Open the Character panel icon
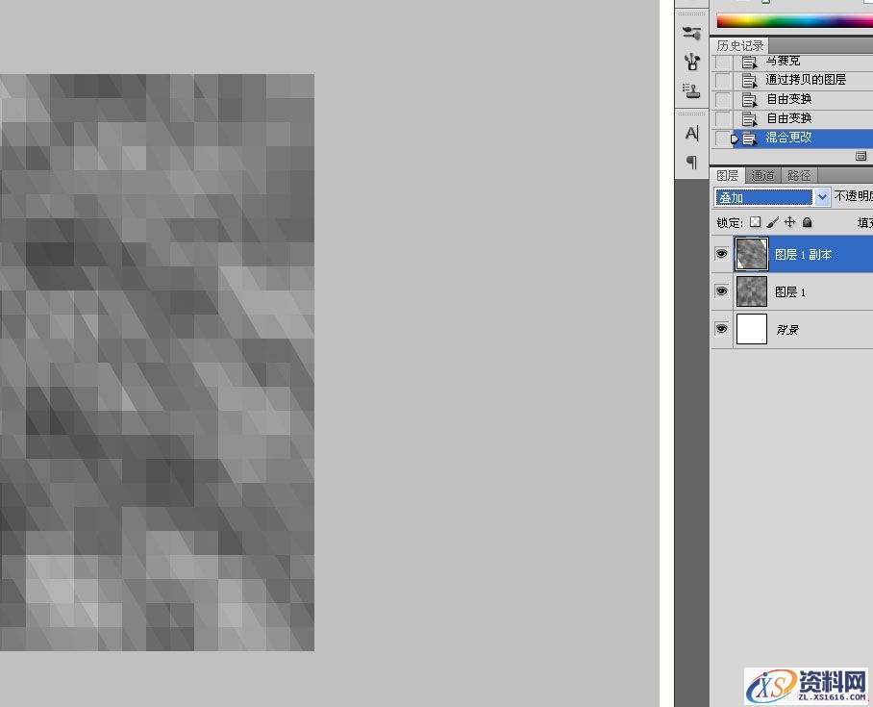Viewport: 873px width, 707px height. [x=691, y=133]
